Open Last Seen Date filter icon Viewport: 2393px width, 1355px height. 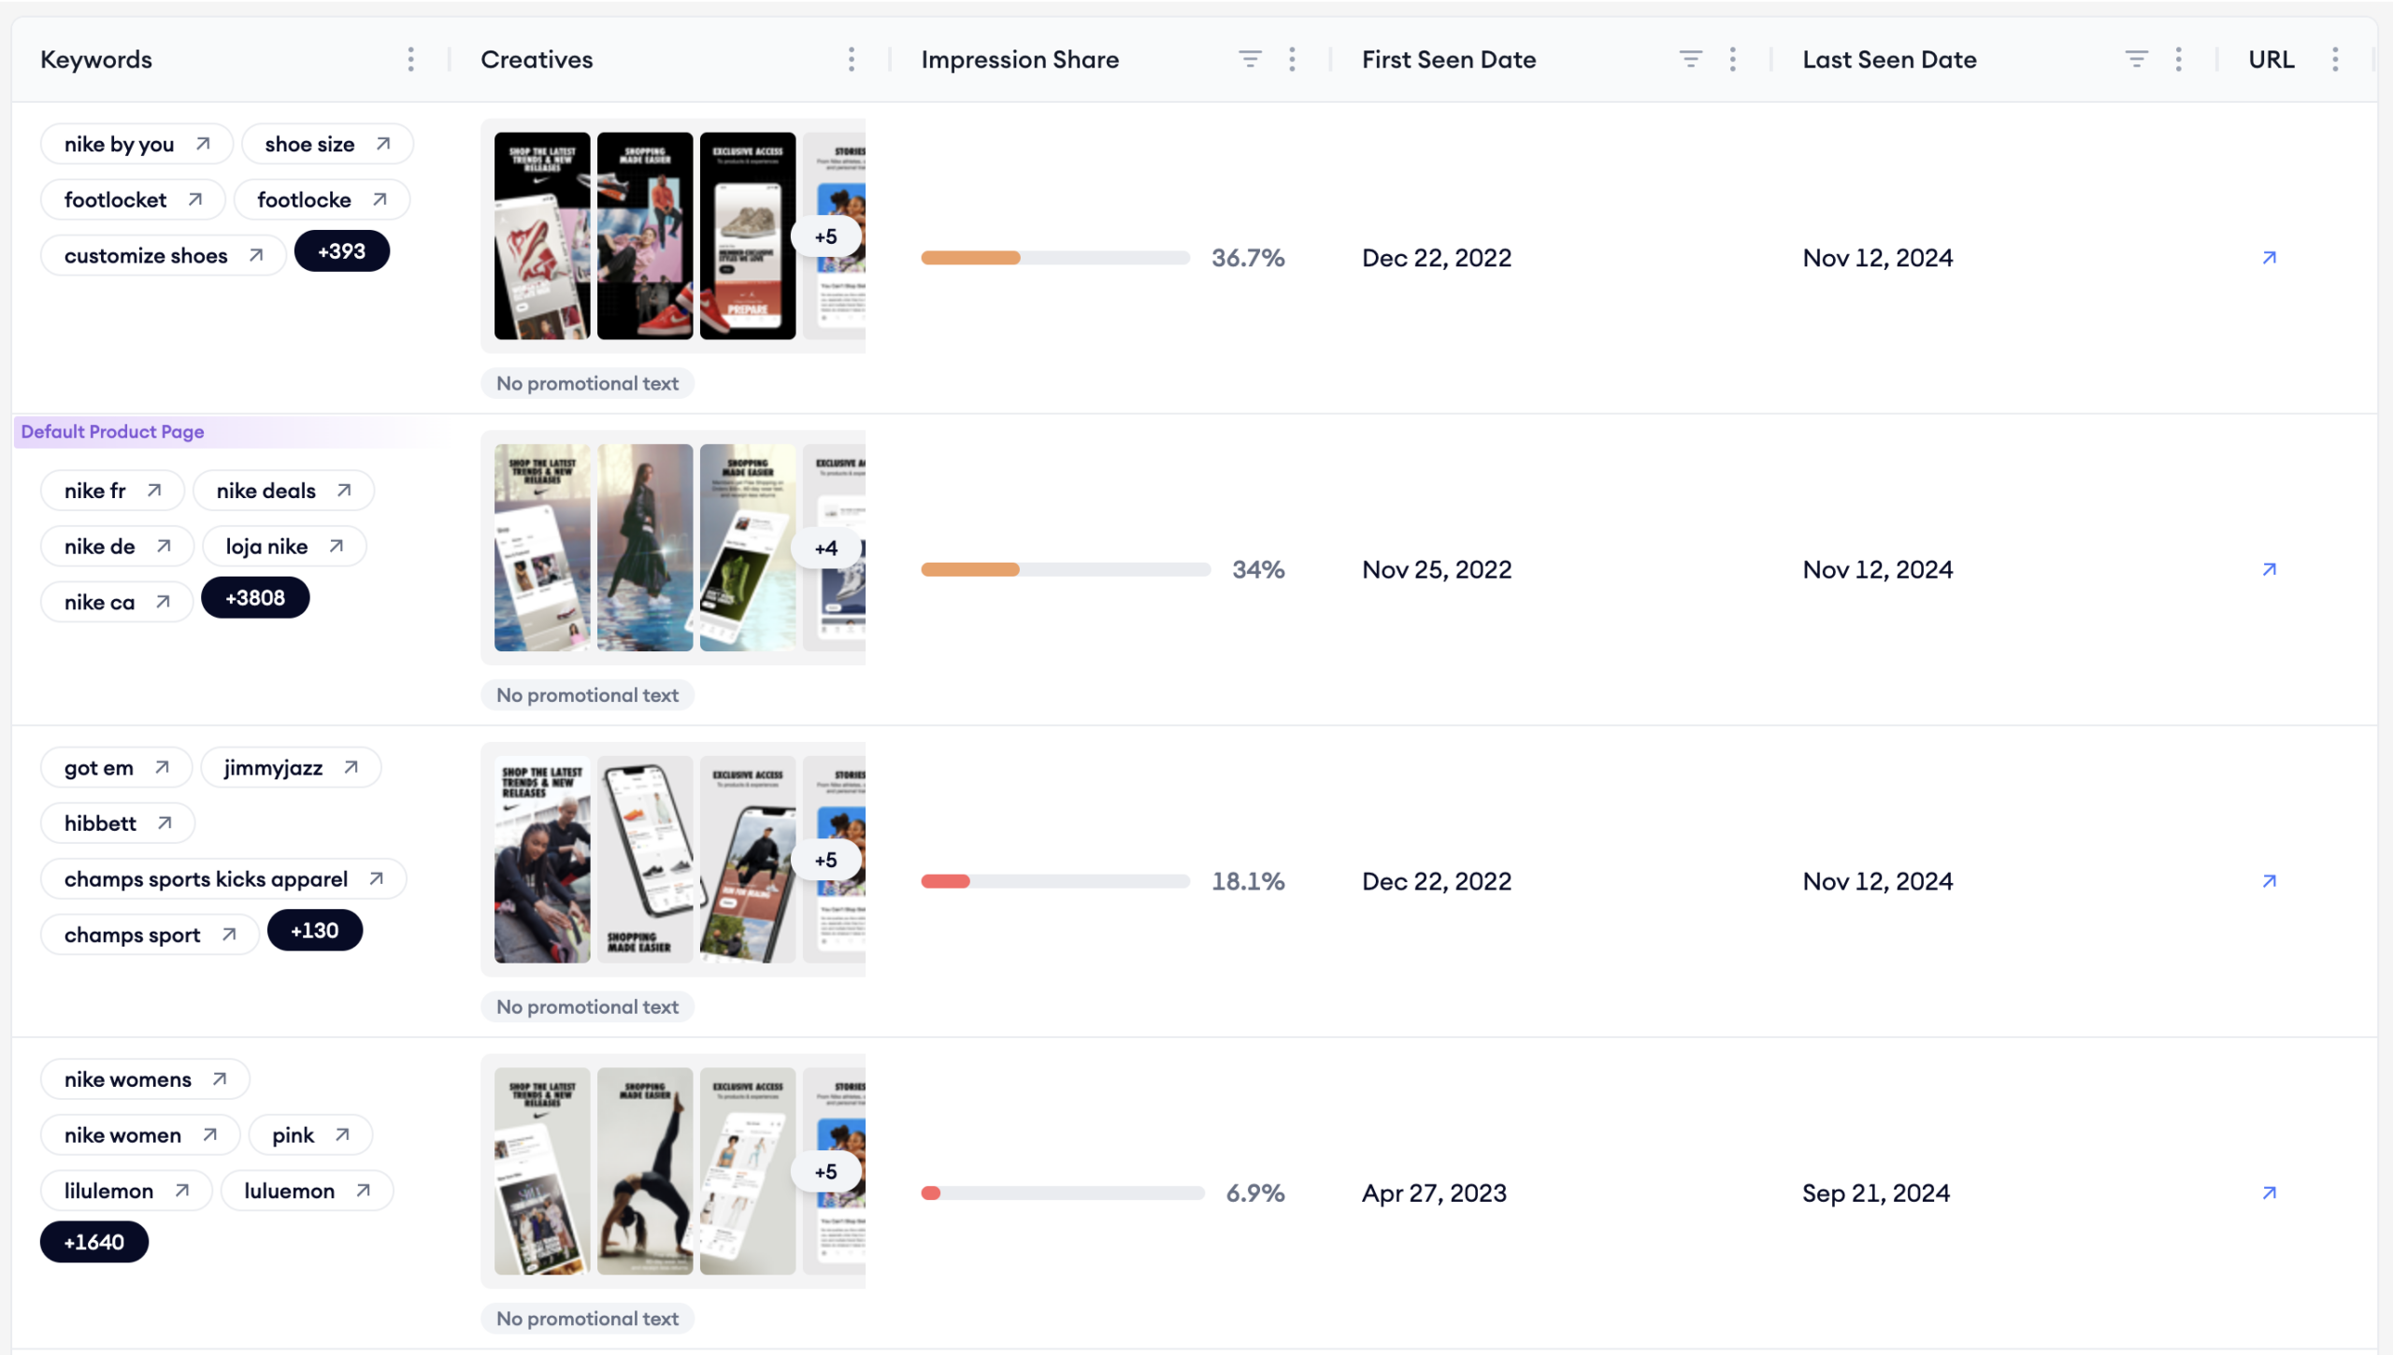(2136, 60)
